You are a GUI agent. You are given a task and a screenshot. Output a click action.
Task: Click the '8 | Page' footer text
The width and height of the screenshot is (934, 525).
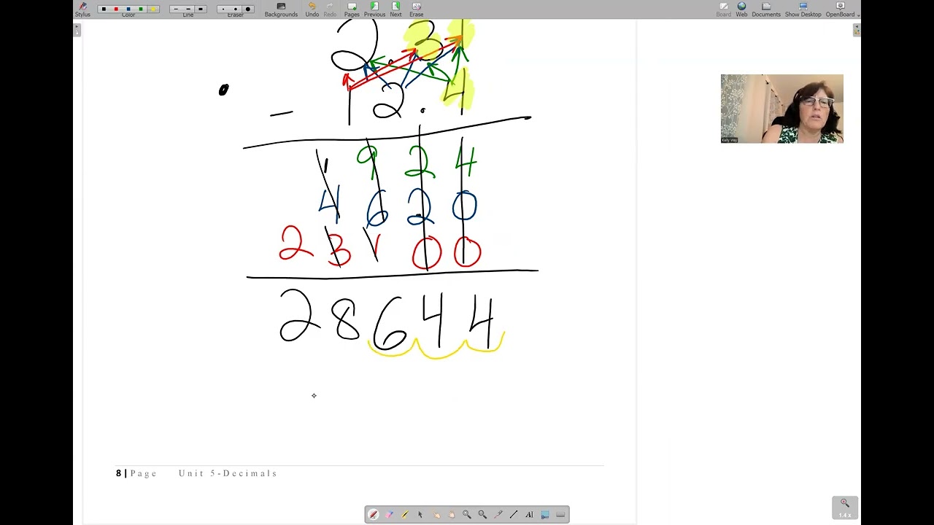136,473
